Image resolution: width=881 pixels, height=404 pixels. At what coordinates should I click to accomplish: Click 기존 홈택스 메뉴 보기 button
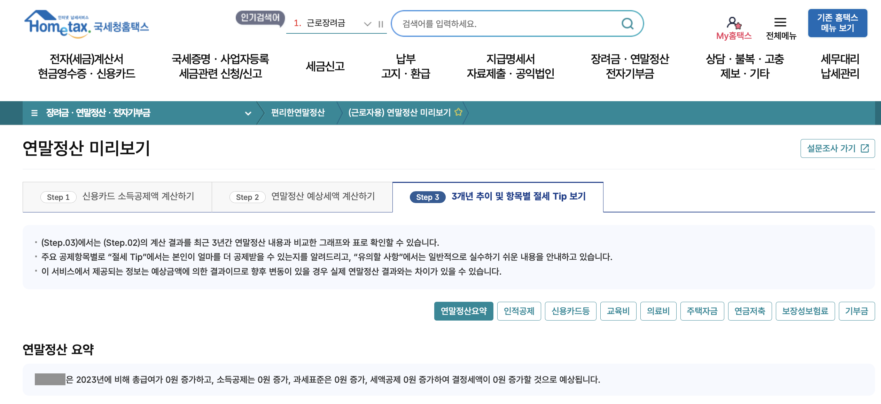coord(837,23)
